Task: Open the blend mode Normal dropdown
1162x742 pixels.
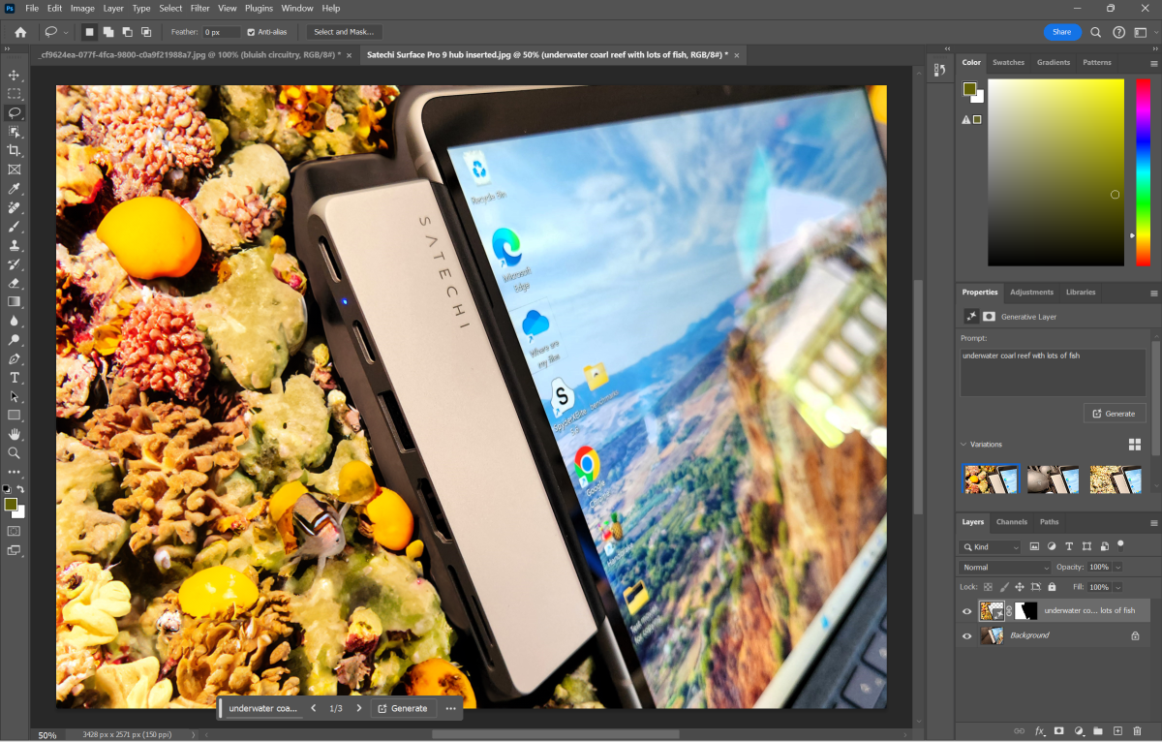Action: [x=1004, y=567]
